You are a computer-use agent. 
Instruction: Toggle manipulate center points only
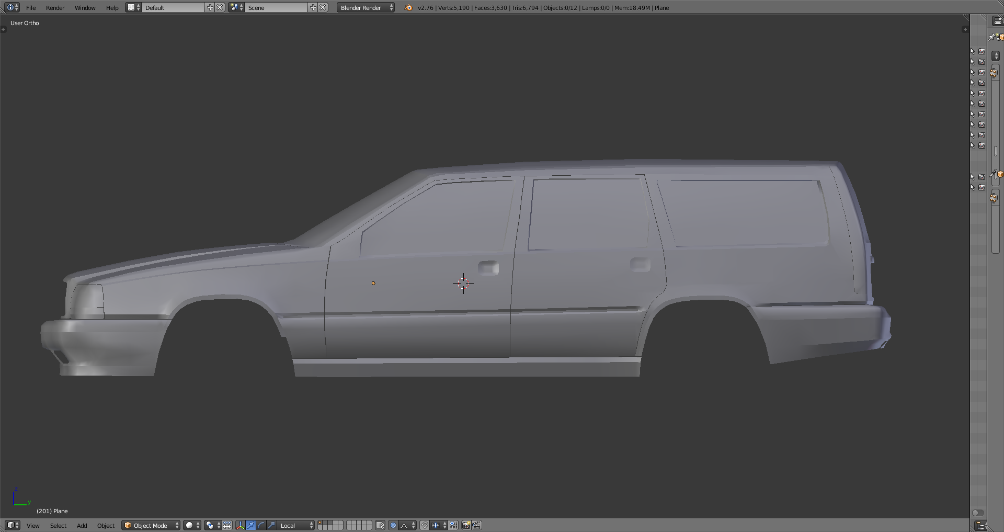(x=227, y=525)
